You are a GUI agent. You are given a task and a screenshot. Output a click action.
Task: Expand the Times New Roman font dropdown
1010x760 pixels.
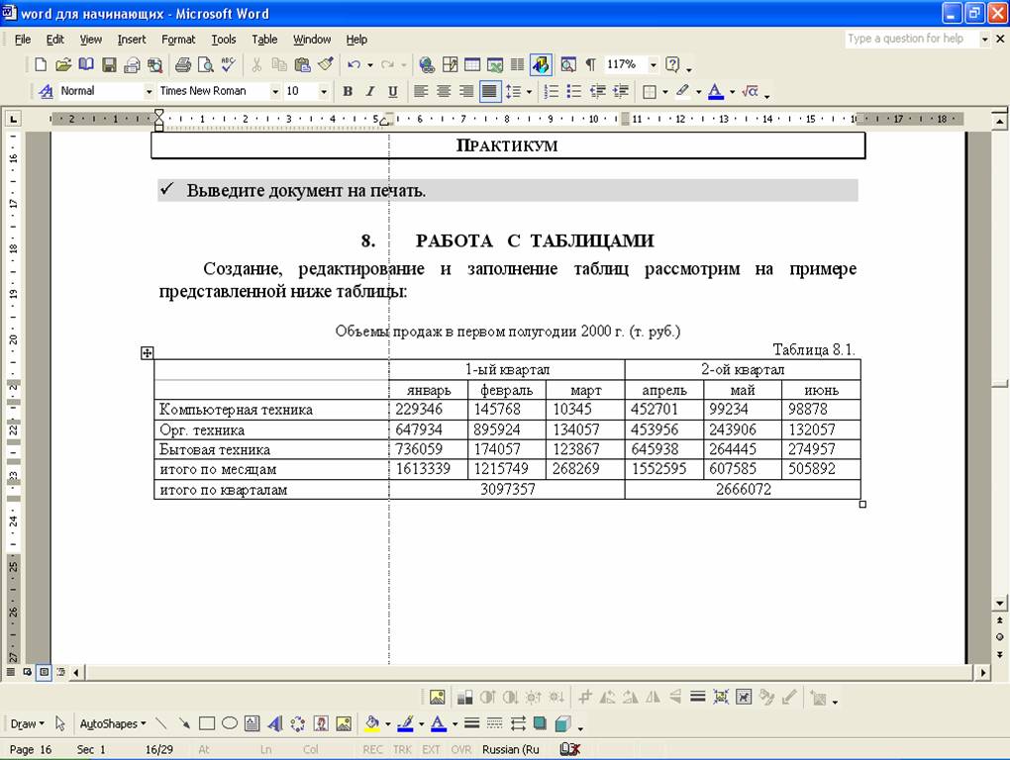click(275, 91)
